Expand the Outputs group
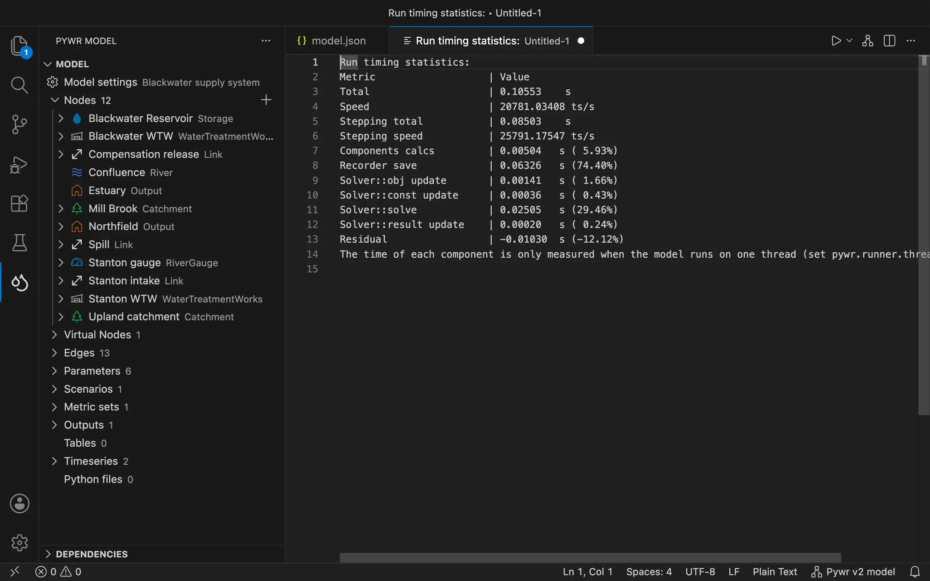 pos(54,425)
